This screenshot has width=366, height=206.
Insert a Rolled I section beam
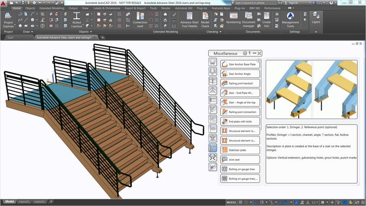[76, 20]
